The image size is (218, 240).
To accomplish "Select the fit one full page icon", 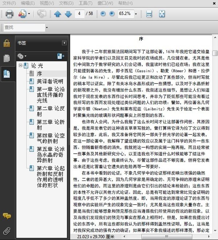I will coord(162,14).
